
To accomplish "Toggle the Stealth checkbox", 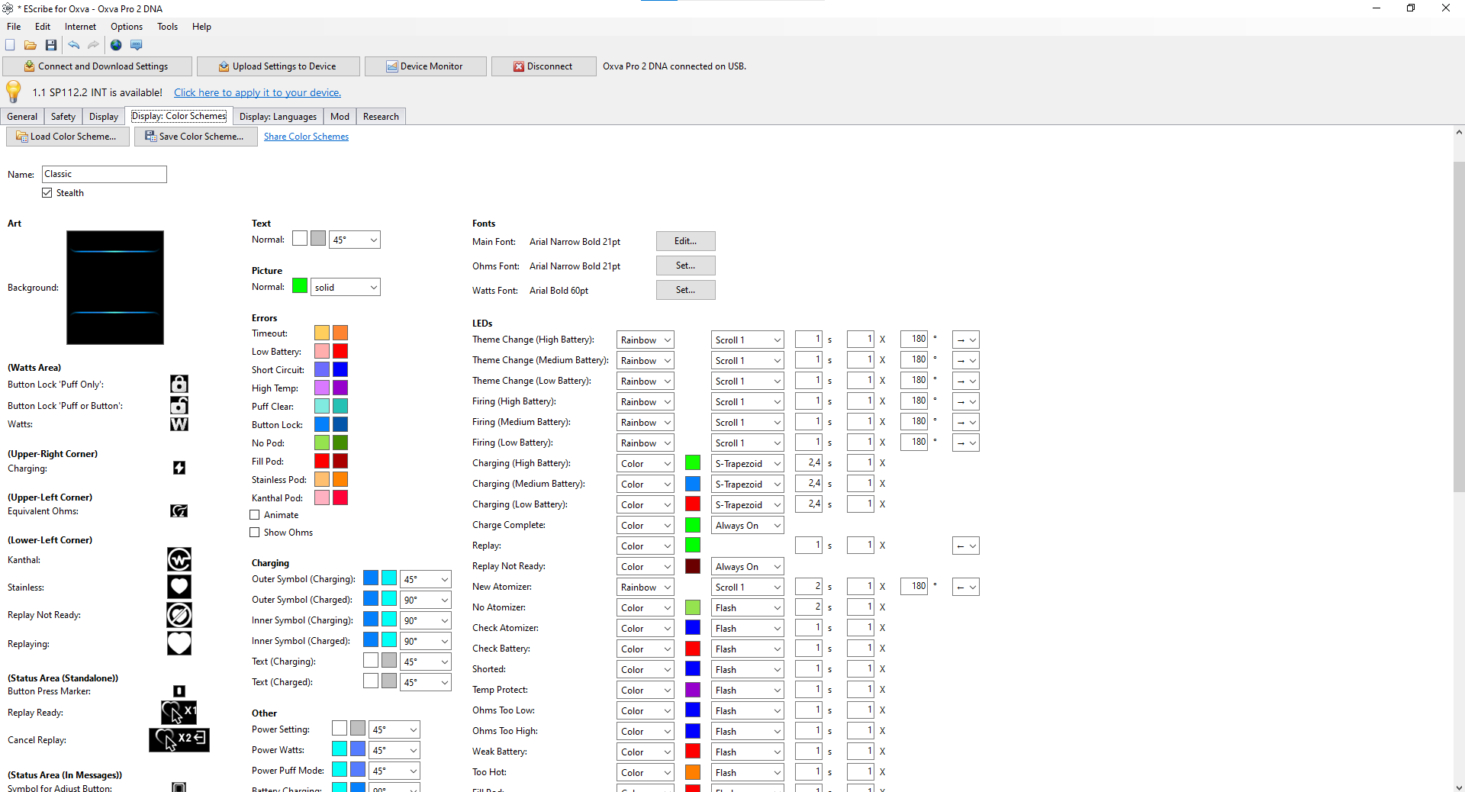I will [x=47, y=193].
